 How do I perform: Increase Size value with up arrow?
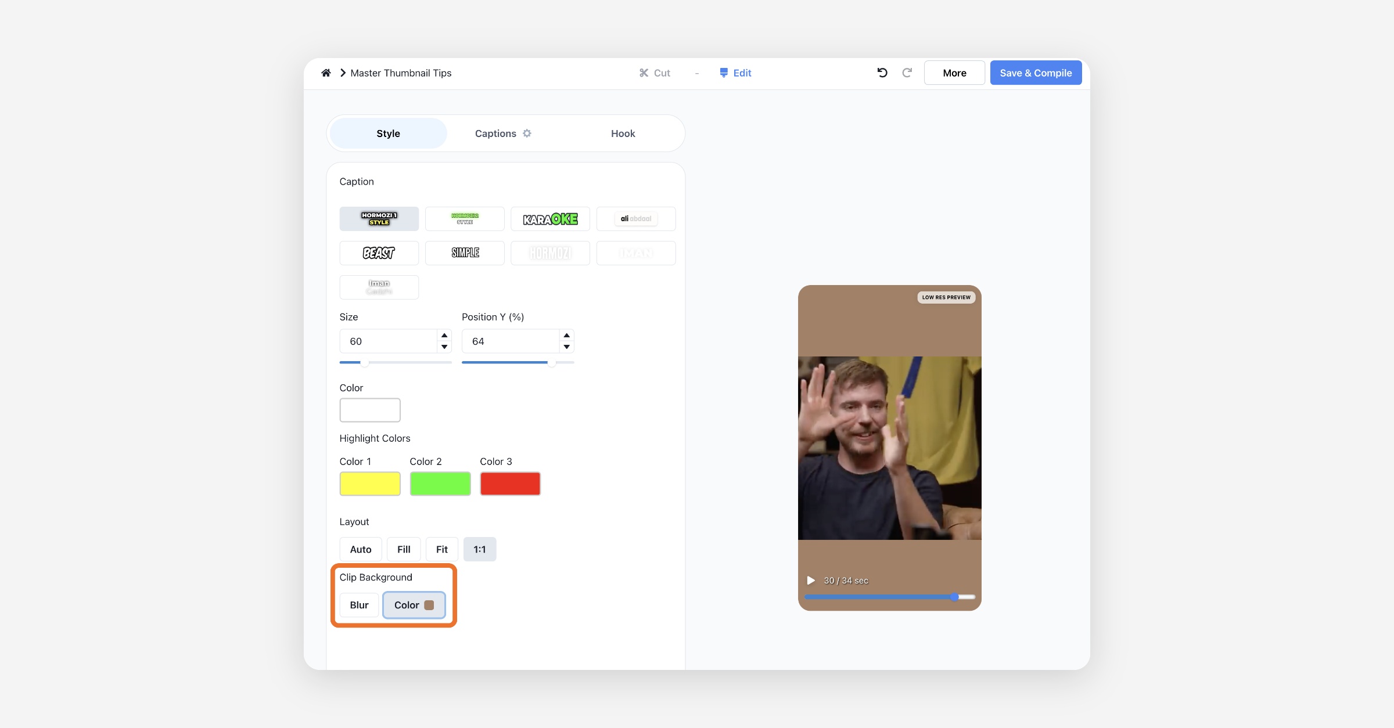[444, 336]
